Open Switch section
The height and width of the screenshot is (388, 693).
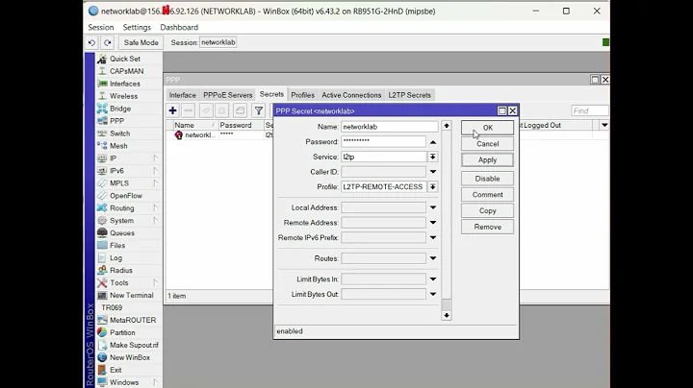coord(119,133)
